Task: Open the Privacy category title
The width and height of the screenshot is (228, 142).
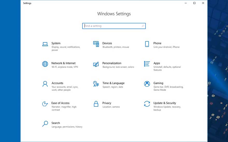Action: [107, 103]
